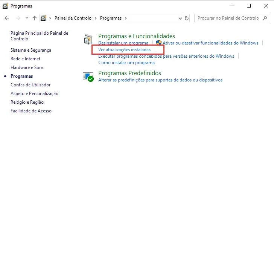The height and width of the screenshot is (261, 274).
Task: Open Hardware e Som category
Action: (x=27, y=68)
